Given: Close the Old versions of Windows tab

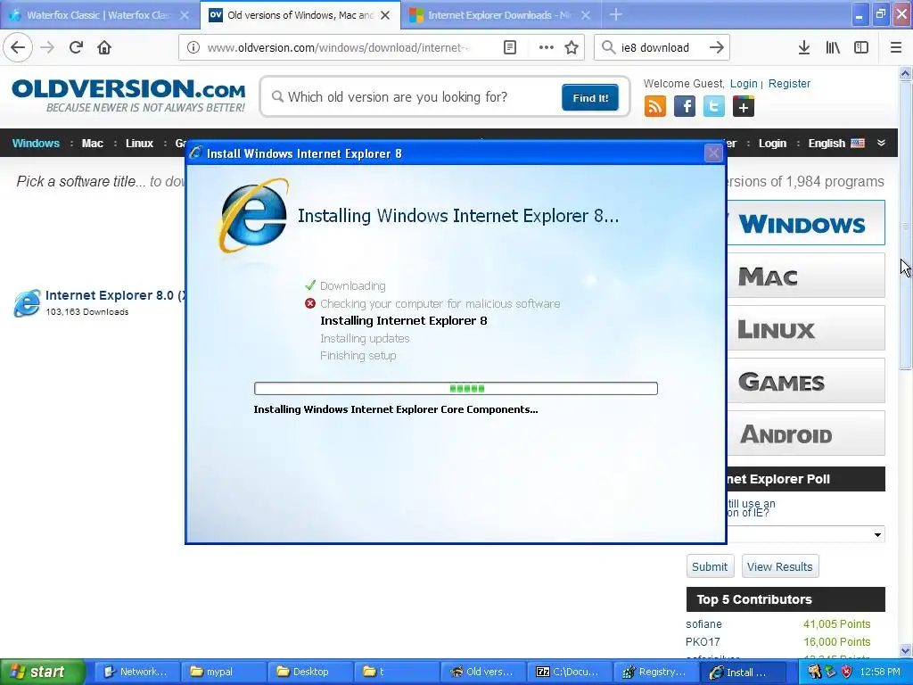Looking at the screenshot, I should 385,15.
